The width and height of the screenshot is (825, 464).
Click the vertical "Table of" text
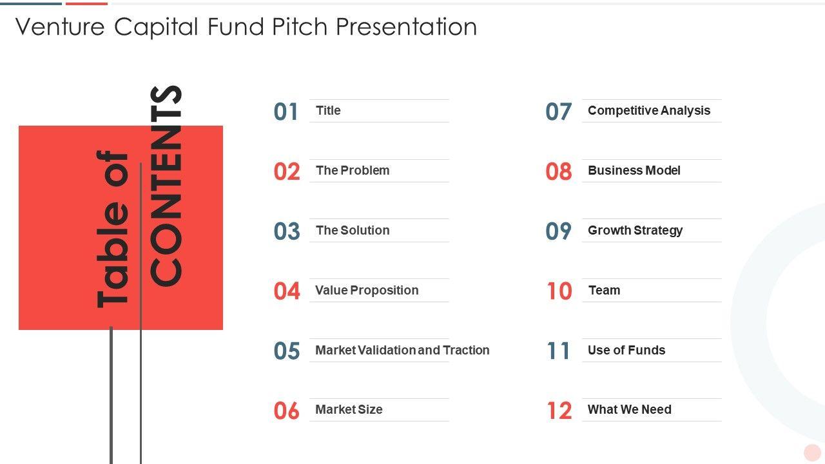point(113,229)
